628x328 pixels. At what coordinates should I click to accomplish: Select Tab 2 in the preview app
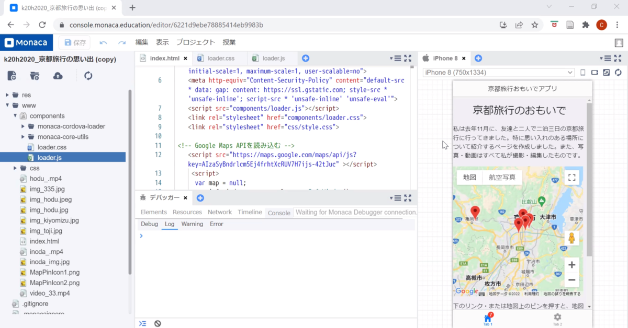pos(557,319)
